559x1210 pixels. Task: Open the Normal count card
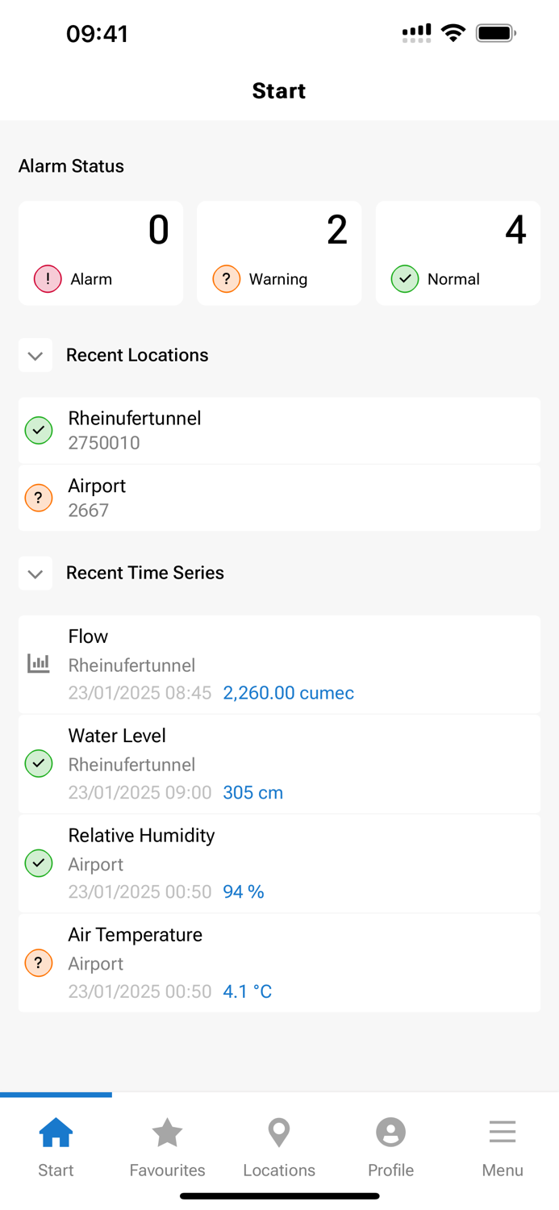(x=457, y=252)
